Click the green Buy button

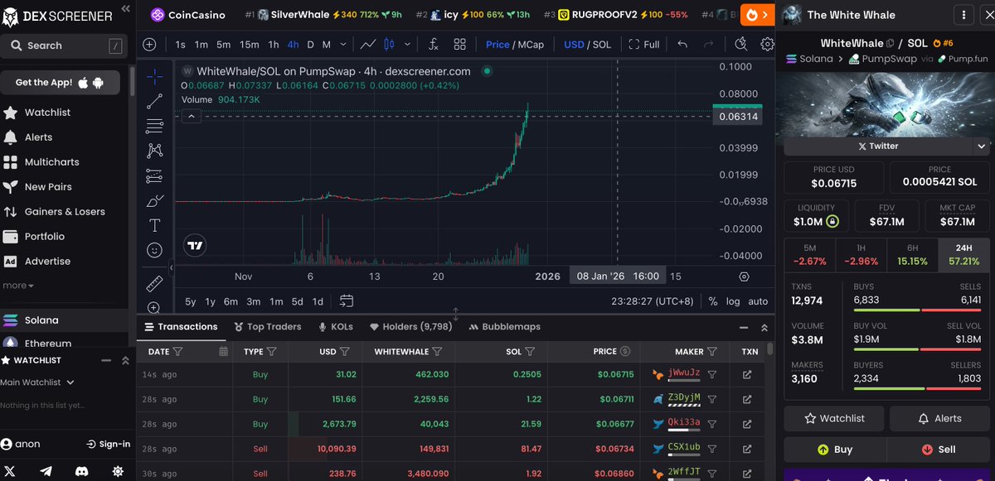(835, 450)
